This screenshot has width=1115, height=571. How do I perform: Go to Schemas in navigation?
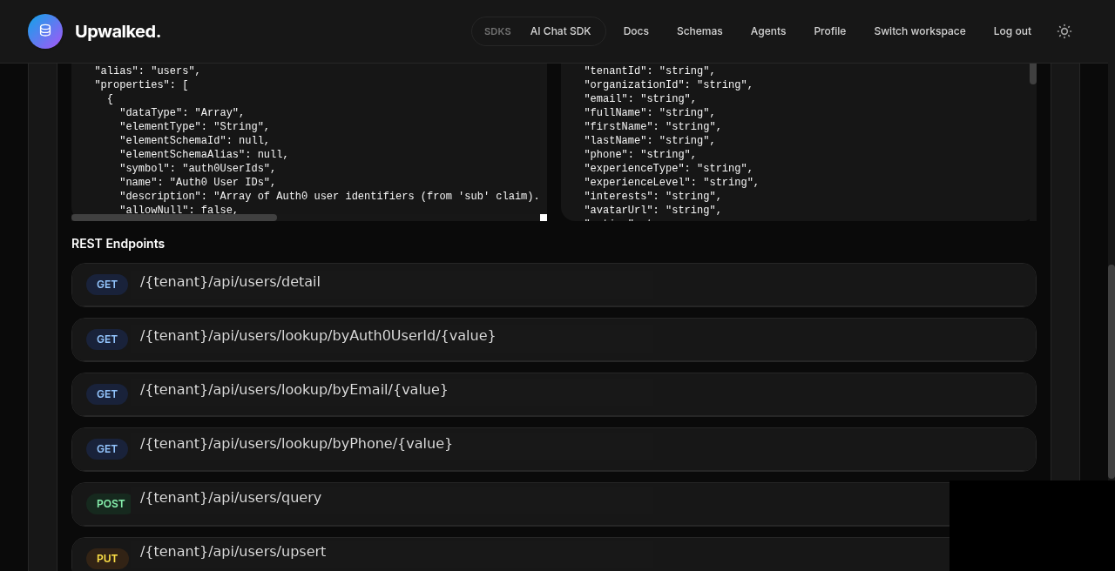point(699,31)
